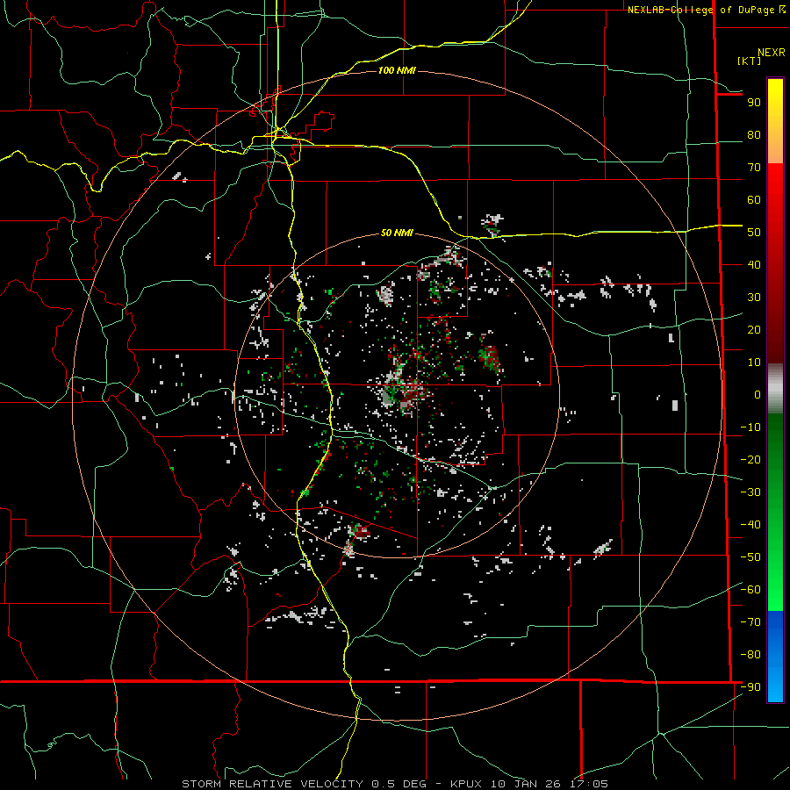Click the 50 value on velocity scale

[x=754, y=233]
